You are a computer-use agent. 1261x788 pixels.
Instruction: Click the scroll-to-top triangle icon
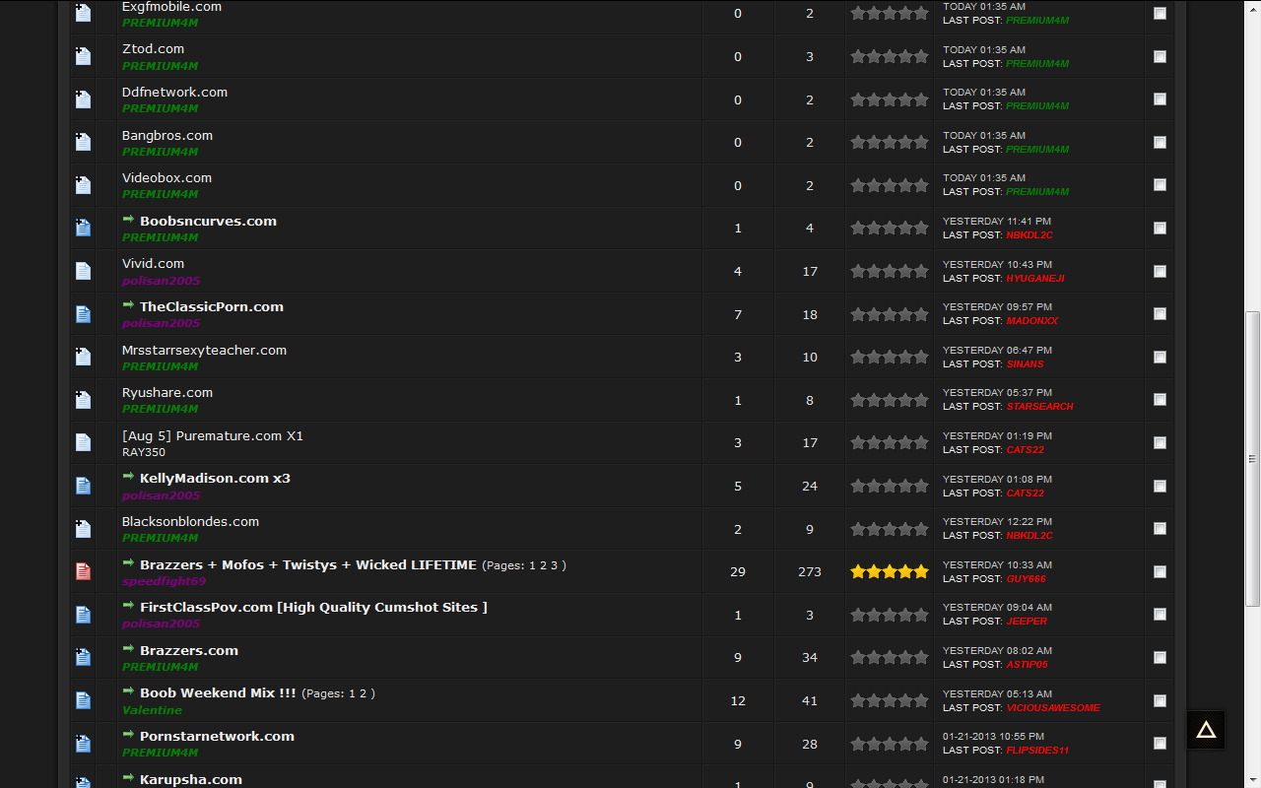click(x=1206, y=730)
